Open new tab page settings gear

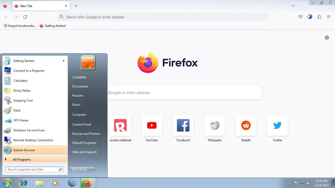coord(327,38)
